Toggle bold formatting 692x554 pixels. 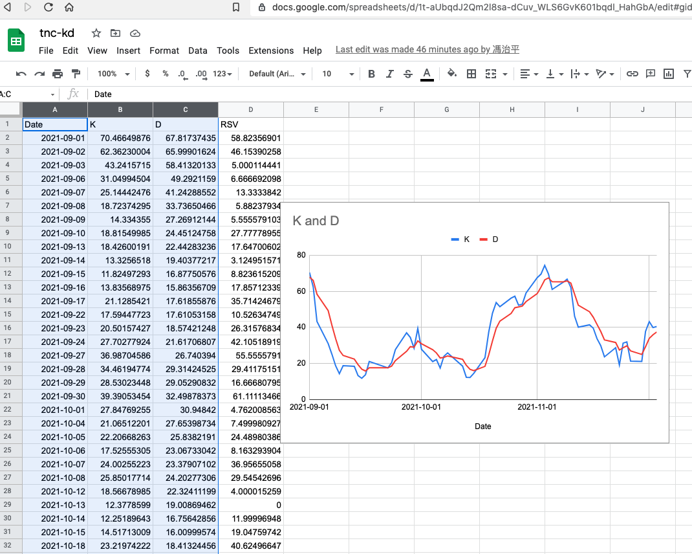371,74
